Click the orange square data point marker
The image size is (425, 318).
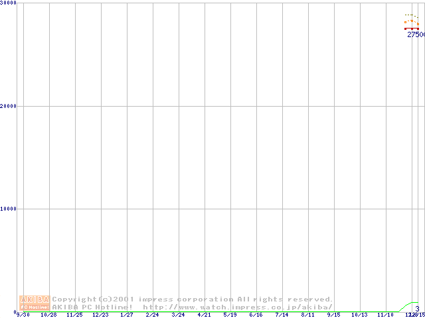[406, 22]
